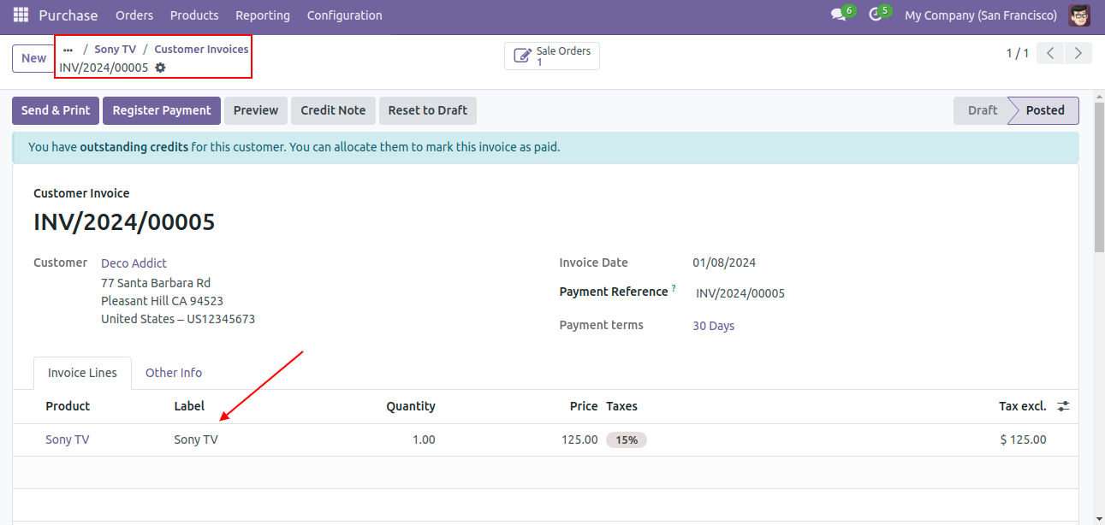The height and width of the screenshot is (525, 1105).
Task: Click the New button
Action: click(33, 58)
